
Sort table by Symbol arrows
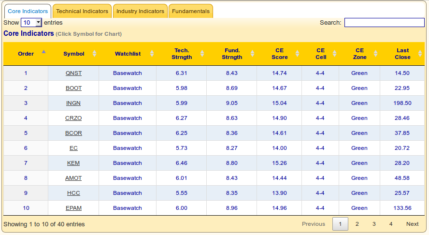click(x=94, y=53)
